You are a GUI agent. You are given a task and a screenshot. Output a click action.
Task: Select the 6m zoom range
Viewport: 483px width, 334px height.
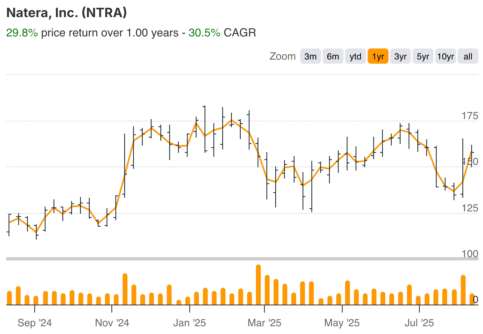point(333,56)
